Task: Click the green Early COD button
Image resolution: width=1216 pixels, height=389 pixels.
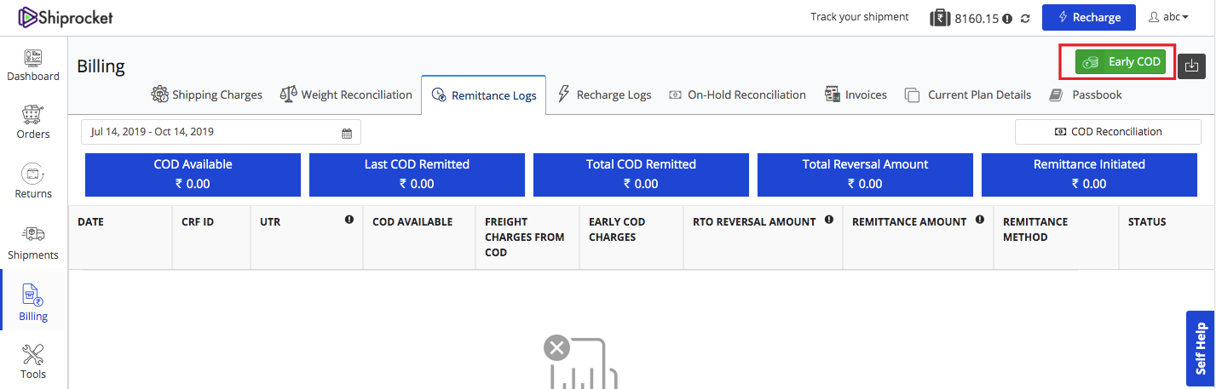Action: coord(1120,62)
